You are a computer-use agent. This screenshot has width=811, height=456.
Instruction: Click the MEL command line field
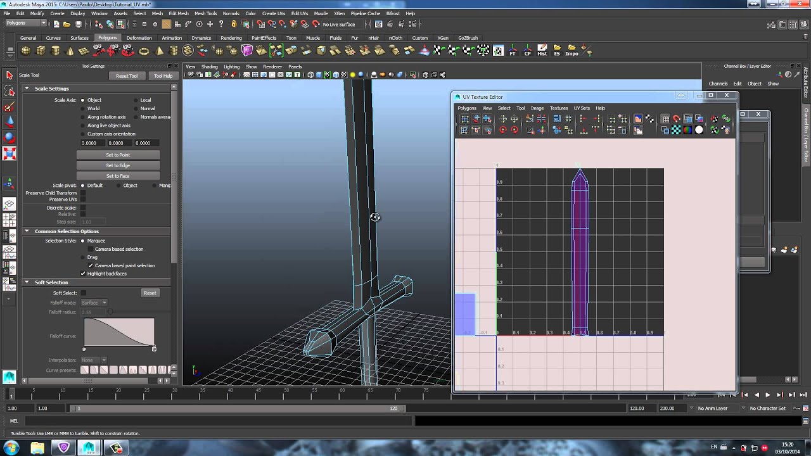[x=219, y=421]
